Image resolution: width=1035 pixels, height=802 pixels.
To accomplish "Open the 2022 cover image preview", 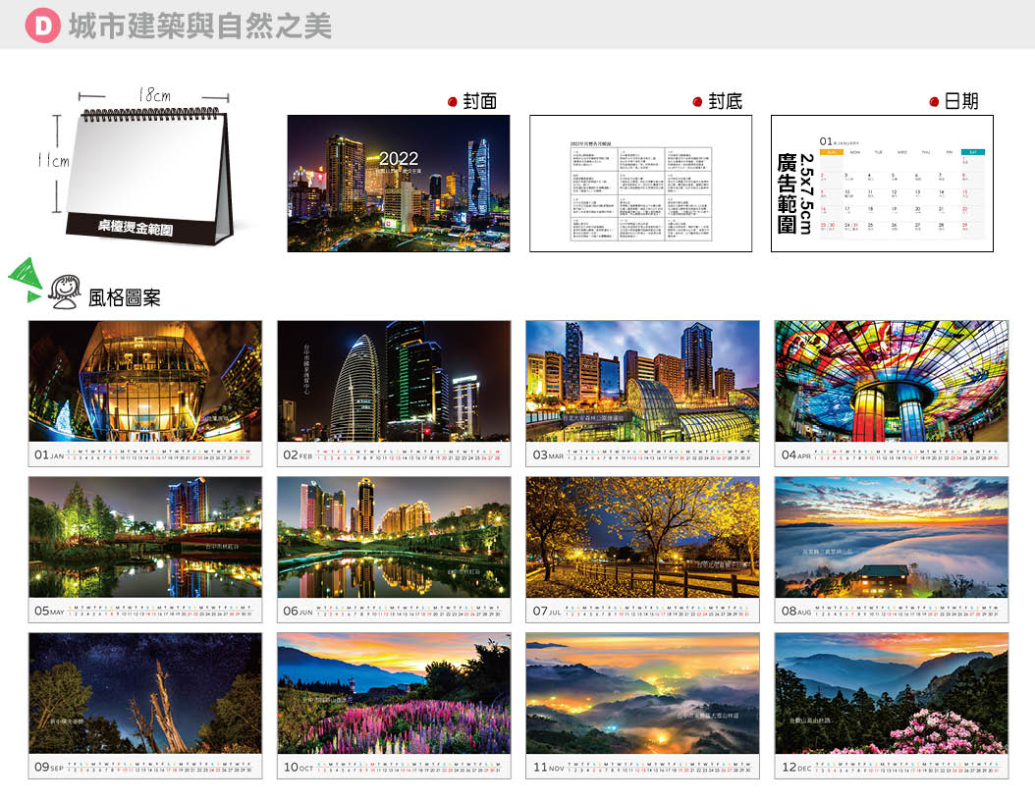I will point(398,184).
